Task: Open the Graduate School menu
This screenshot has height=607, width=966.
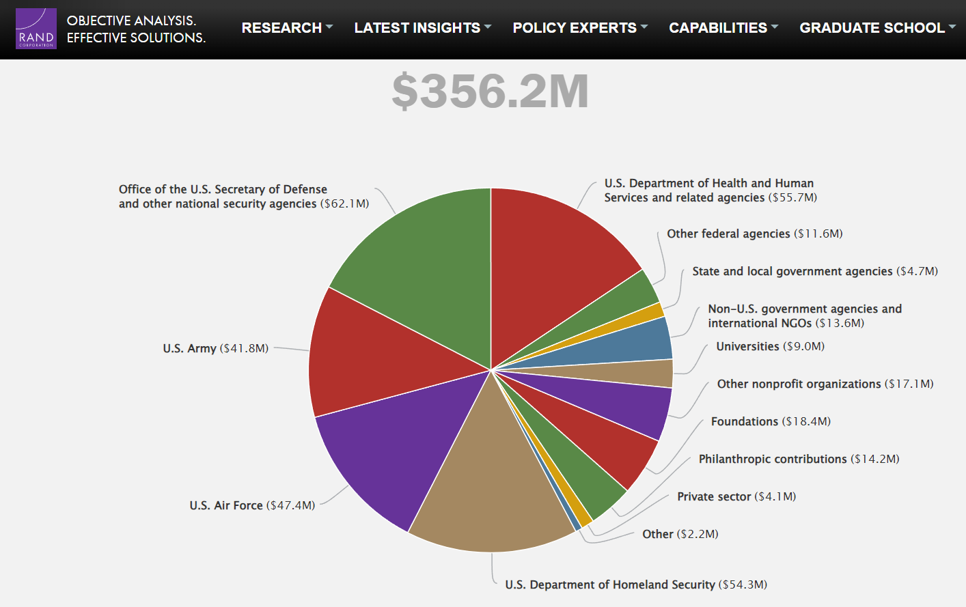Action: tap(877, 28)
